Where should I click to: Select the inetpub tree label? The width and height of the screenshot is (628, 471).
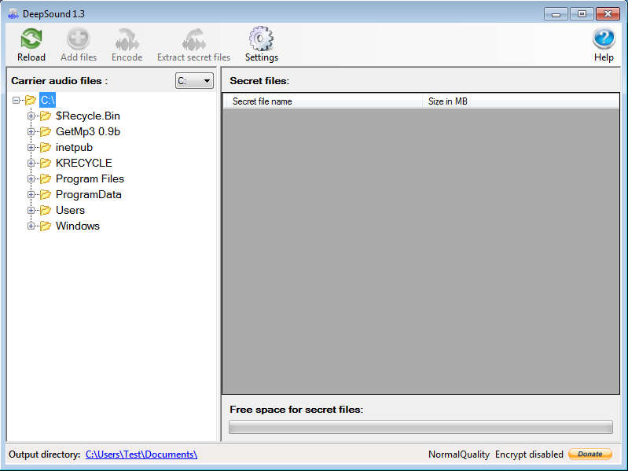coord(74,147)
